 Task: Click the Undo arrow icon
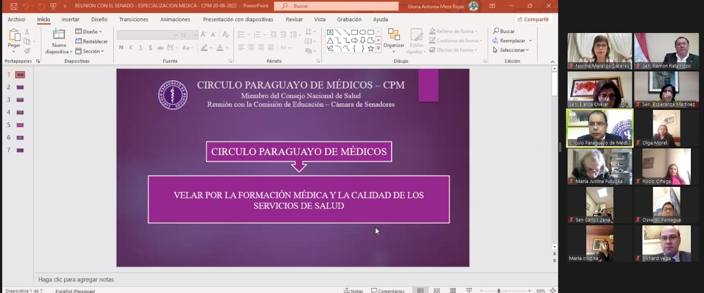(x=26, y=6)
